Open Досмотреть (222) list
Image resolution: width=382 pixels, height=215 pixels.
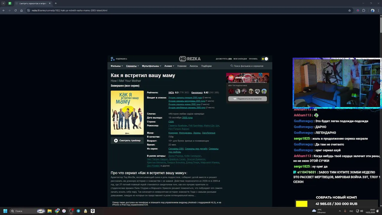click(224, 59)
